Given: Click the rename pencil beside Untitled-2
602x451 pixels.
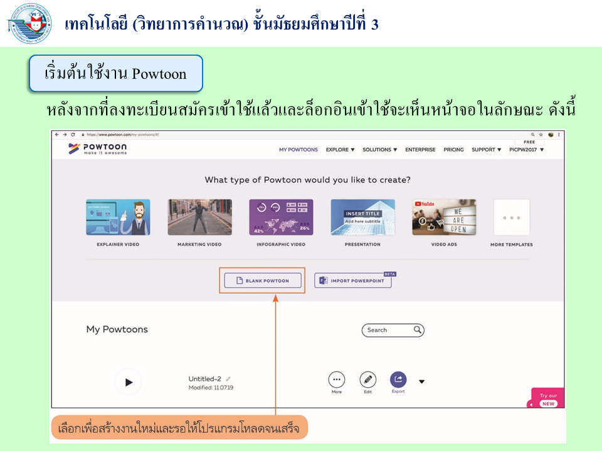Looking at the screenshot, I should tap(228, 379).
